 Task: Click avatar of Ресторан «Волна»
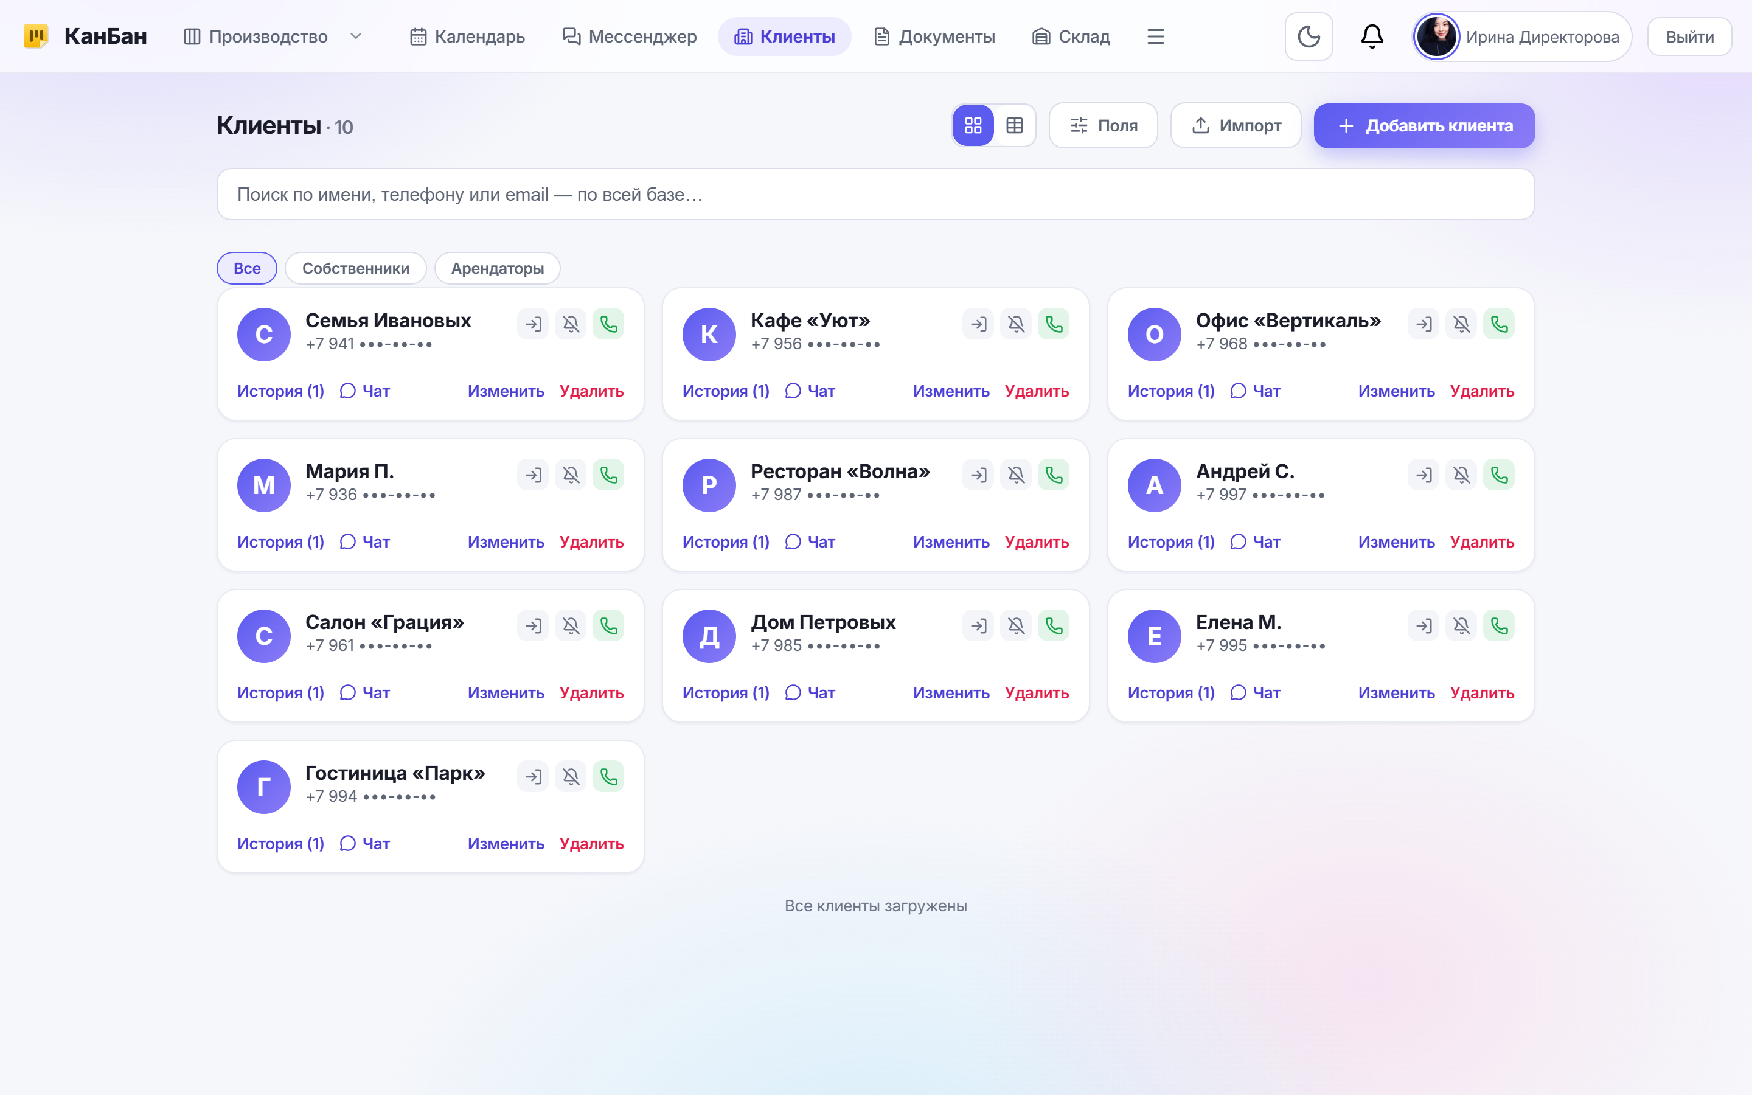[709, 485]
